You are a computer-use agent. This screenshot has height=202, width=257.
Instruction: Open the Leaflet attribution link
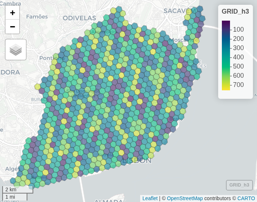pyautogui.click(x=150, y=198)
